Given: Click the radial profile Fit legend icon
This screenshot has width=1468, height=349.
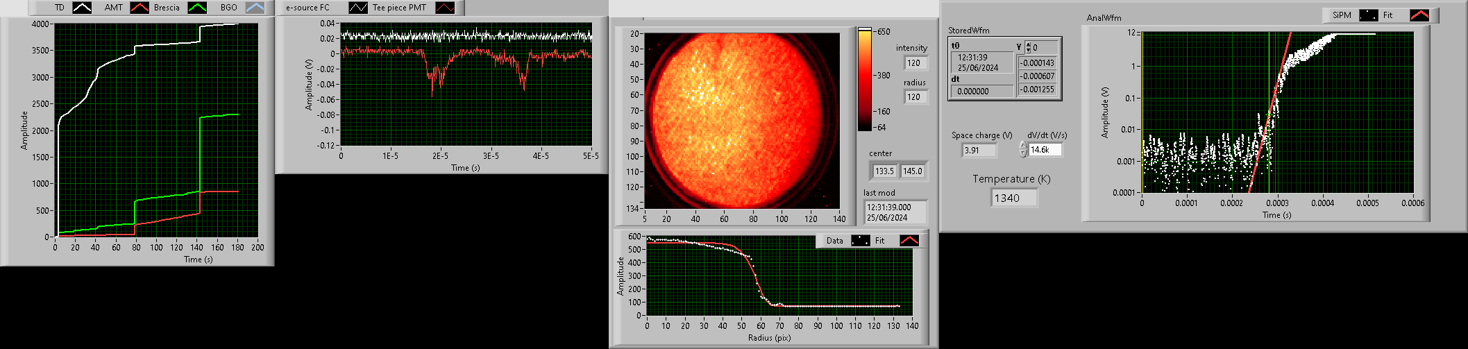Looking at the screenshot, I should [909, 241].
